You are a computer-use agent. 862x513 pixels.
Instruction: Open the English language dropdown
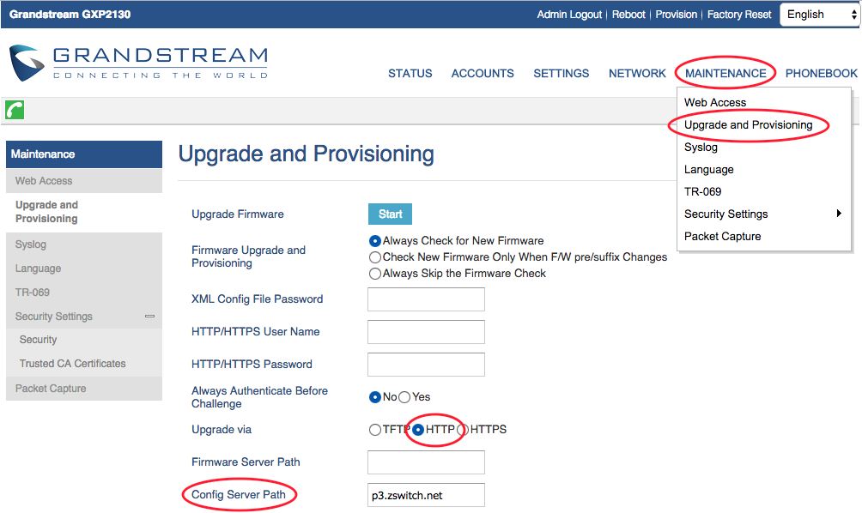819,15
